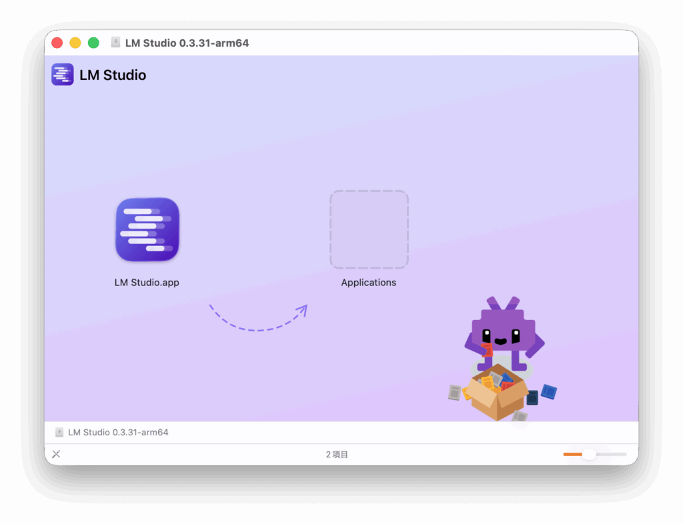This screenshot has height=524, width=683.
Task: Click the disk icon in path bar
Action: click(59, 432)
